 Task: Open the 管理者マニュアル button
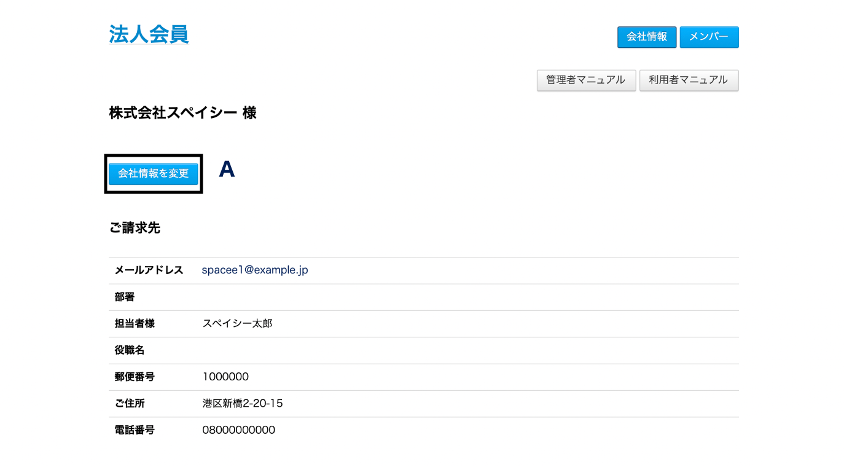[x=586, y=80]
